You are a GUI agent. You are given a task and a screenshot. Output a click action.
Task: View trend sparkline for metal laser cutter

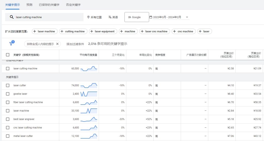89,136
